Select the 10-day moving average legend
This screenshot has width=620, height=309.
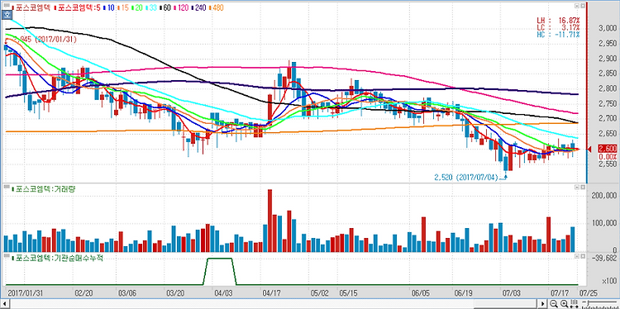pos(109,7)
